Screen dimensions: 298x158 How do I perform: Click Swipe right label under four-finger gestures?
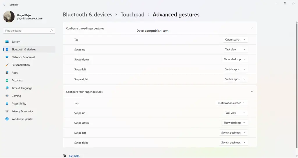point(81,143)
